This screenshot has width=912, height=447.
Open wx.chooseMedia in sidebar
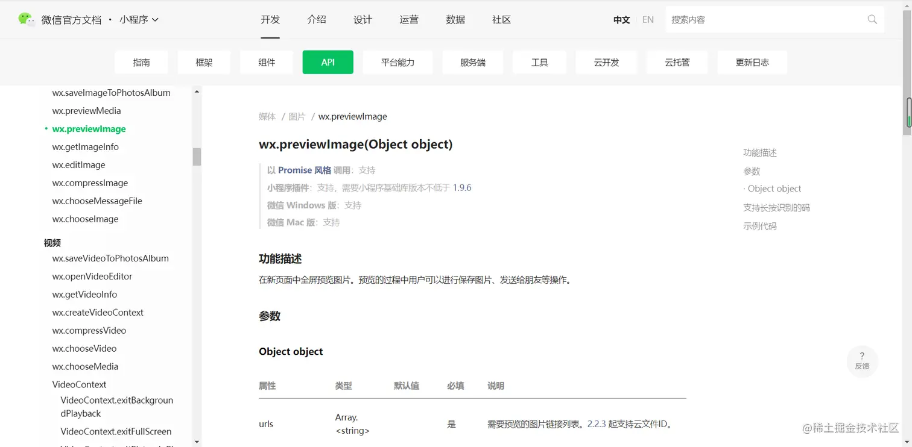(x=85, y=367)
